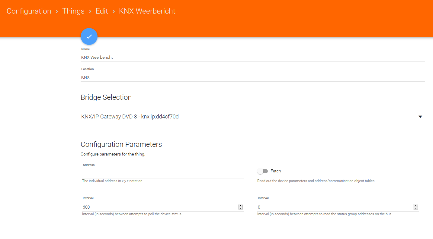Viewport: 433px width, 239px height.
Task: Click into the Location field
Action: coord(211,77)
